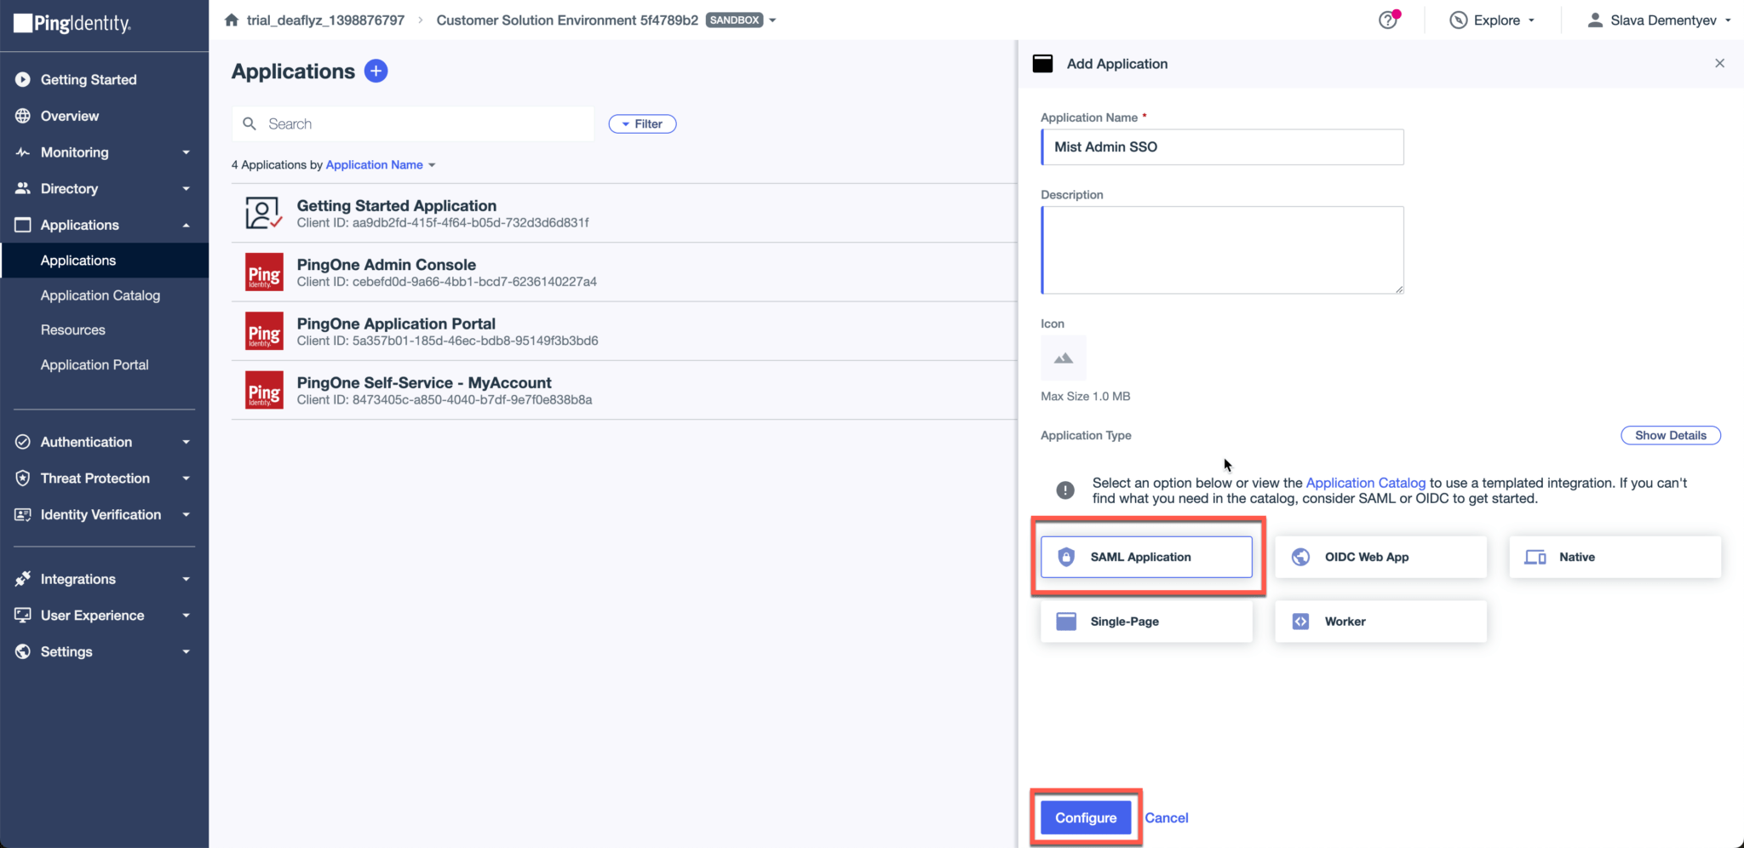Open Application Catalog from the sidebar

[100, 295]
